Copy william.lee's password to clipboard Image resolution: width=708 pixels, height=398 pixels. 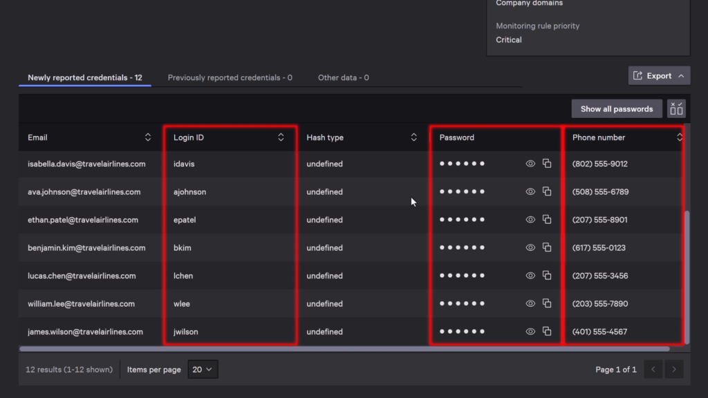(x=547, y=303)
